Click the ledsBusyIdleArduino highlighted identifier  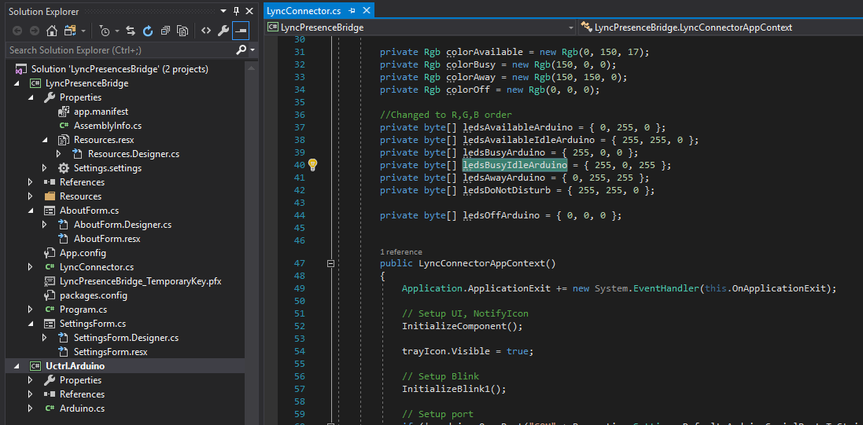tap(514, 165)
